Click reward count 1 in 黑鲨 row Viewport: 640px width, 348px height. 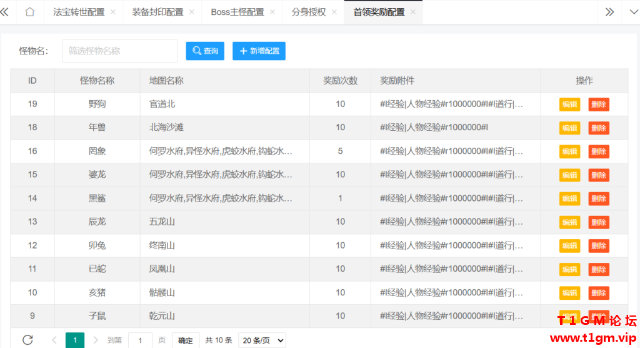(x=340, y=198)
